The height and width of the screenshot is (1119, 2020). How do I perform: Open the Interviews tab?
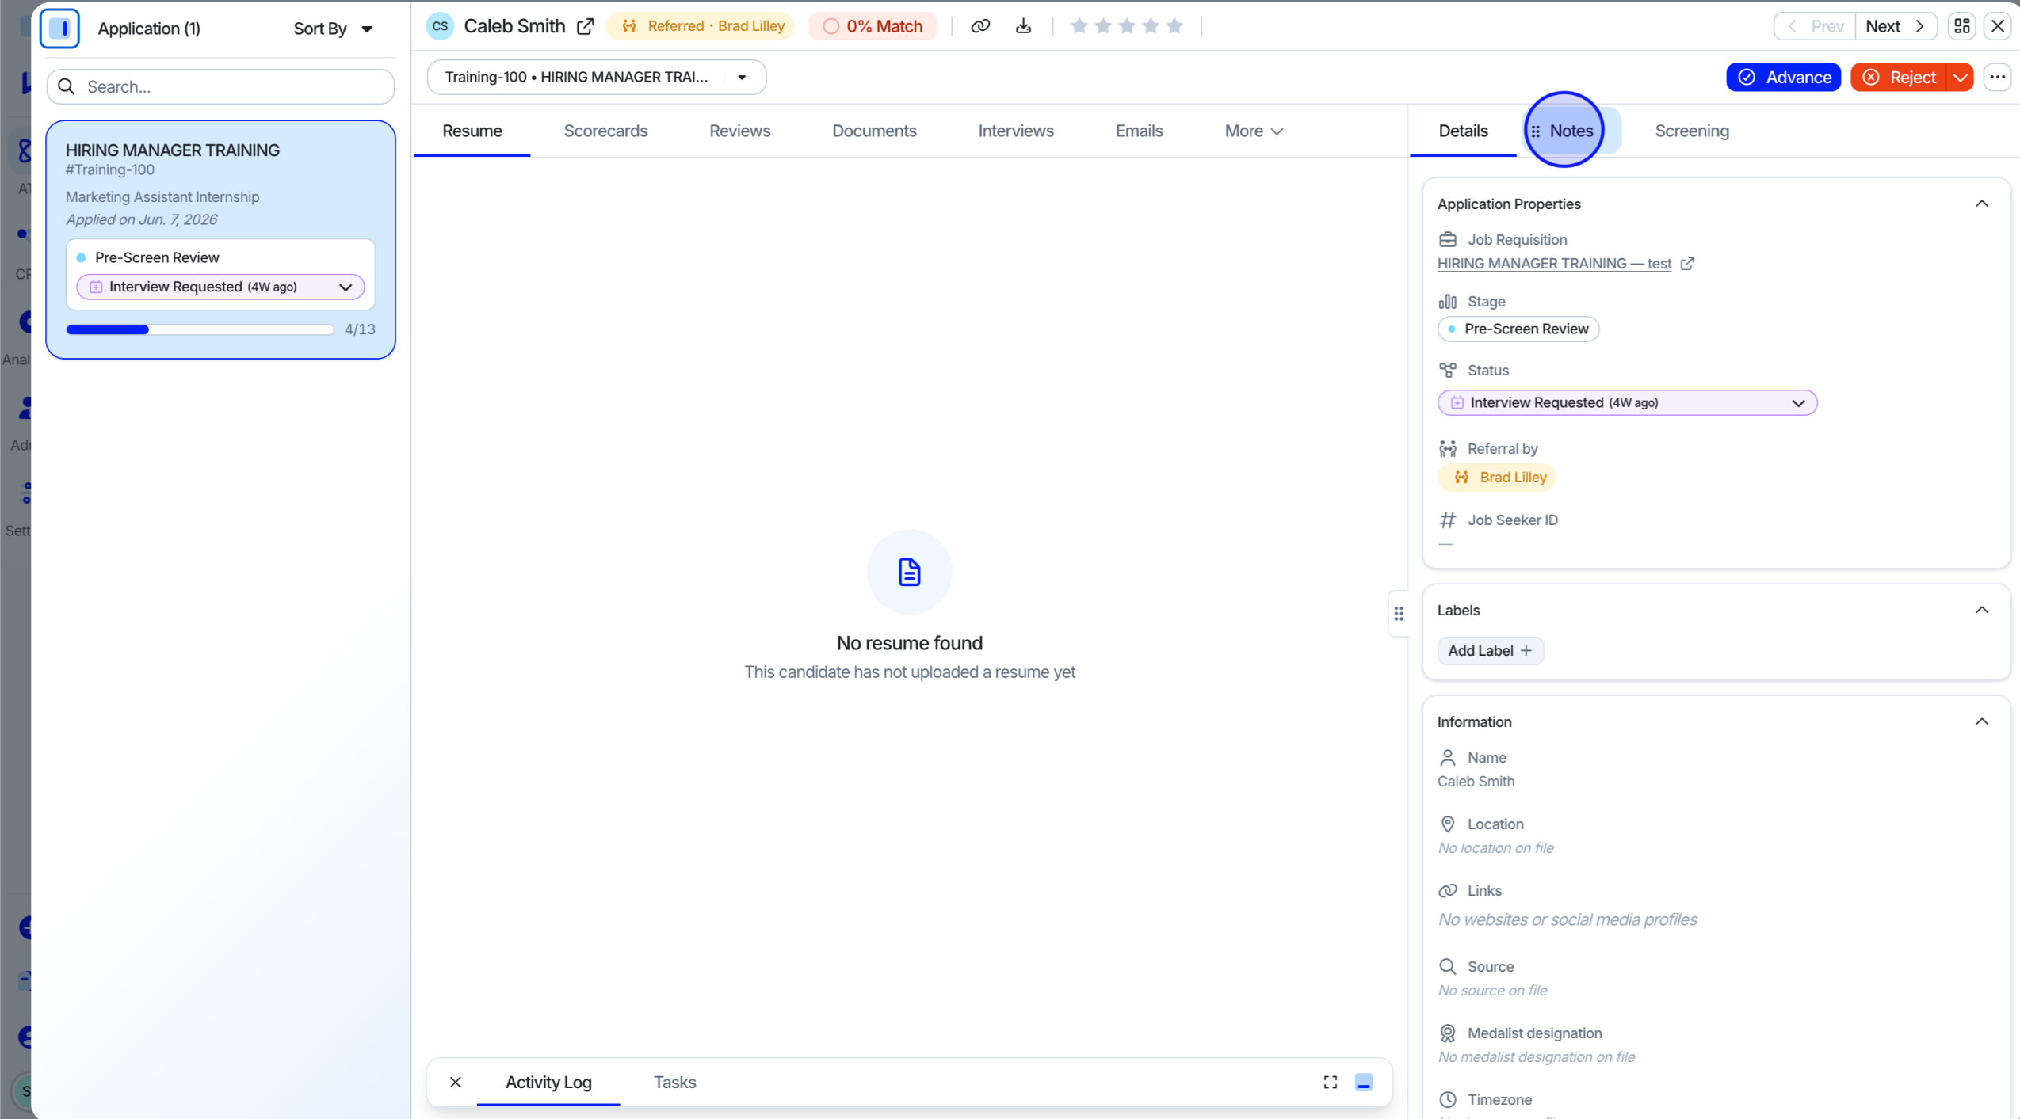(1015, 131)
